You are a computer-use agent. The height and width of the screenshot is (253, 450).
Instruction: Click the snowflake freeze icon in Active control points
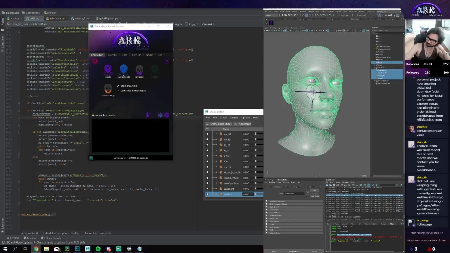click(160, 115)
